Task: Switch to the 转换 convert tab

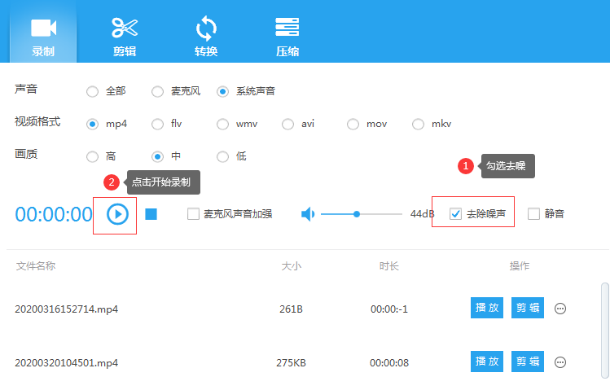Action: (x=206, y=35)
